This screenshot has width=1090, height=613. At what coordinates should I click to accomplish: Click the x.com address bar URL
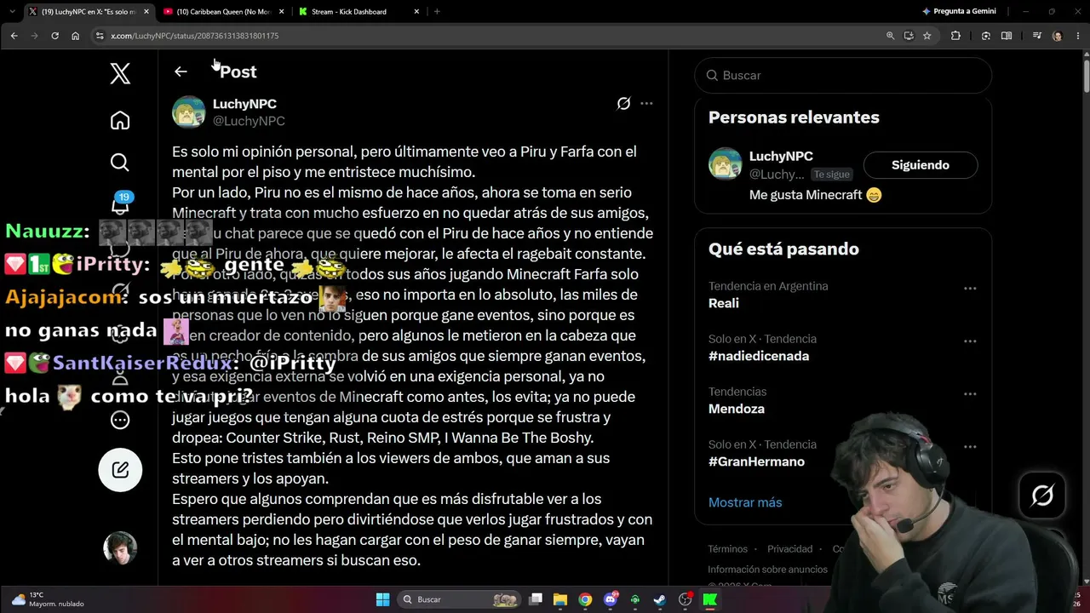pyautogui.click(x=194, y=36)
